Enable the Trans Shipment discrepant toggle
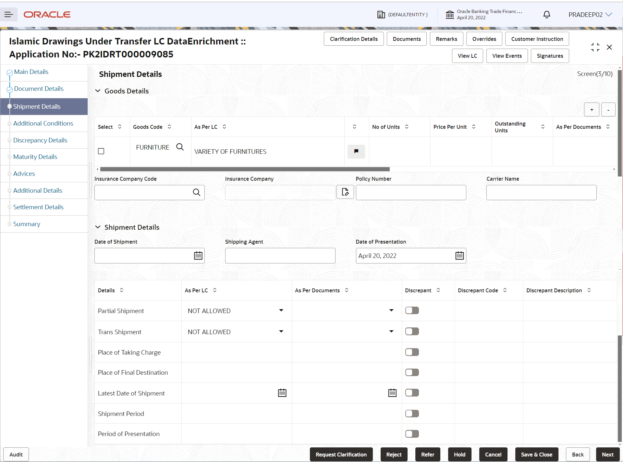Screen dimensions: 623x462 (411, 331)
